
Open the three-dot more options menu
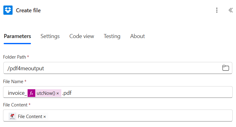click(217, 10)
